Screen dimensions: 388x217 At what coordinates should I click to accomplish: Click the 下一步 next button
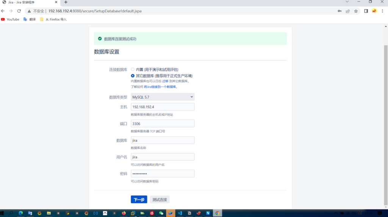tap(139, 200)
